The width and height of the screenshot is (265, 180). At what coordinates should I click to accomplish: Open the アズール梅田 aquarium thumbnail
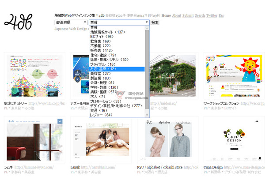click(x=80, y=75)
